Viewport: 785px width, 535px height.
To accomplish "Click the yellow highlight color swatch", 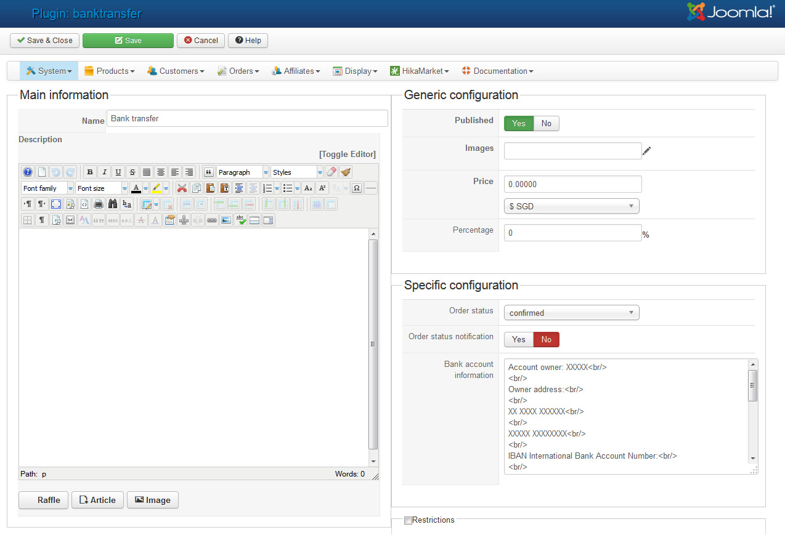I will point(157,188).
